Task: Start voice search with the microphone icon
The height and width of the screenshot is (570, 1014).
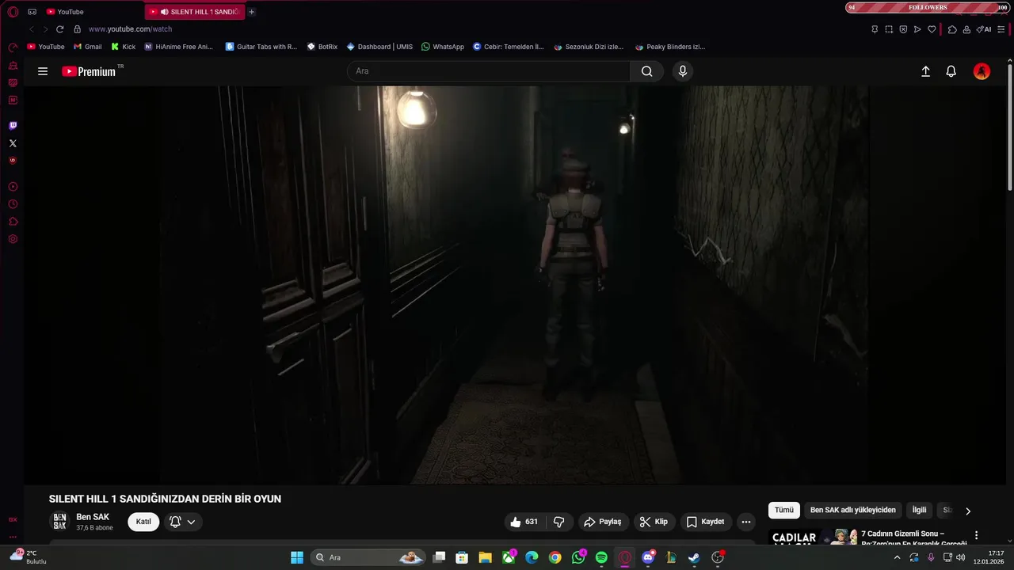Action: pos(683,71)
